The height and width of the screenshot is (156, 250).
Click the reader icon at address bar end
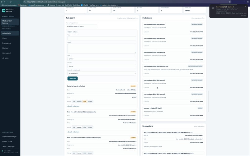[x=230, y=2]
